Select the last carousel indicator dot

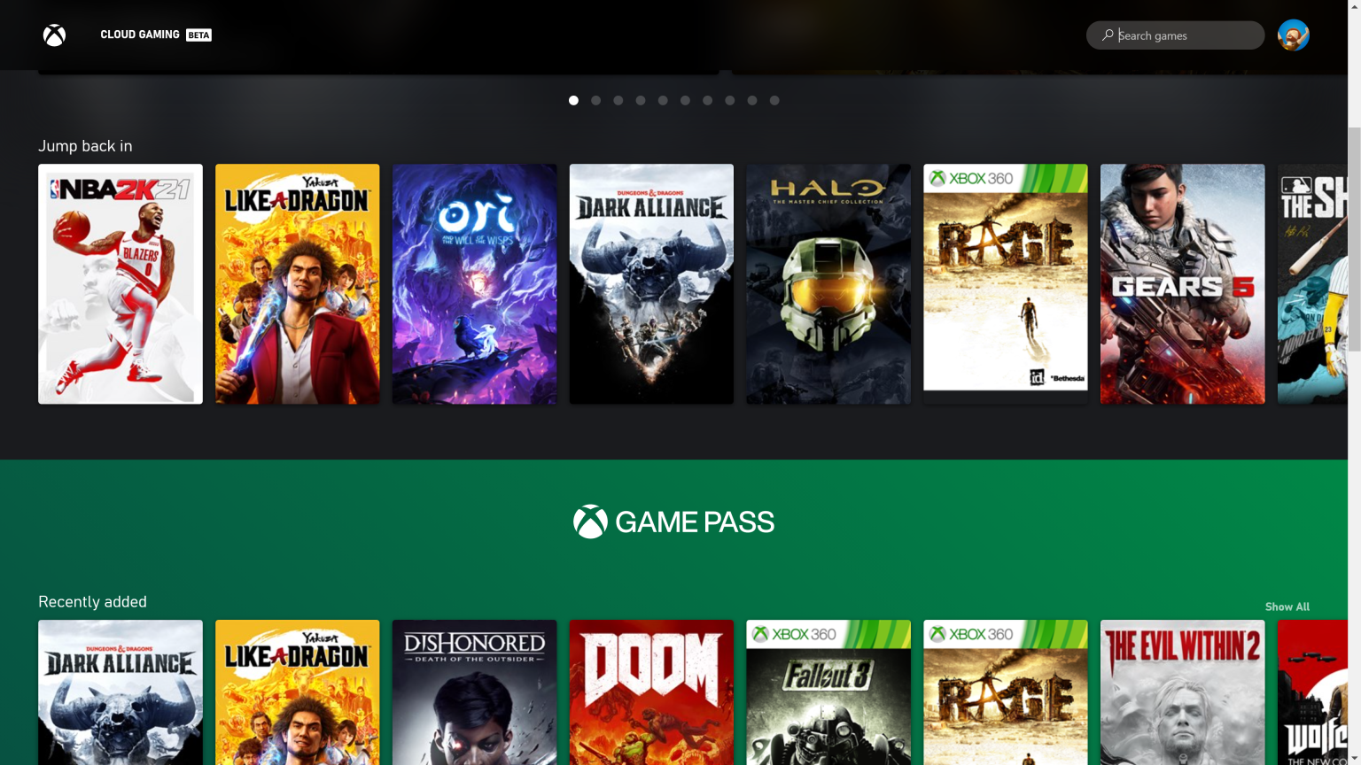[774, 100]
